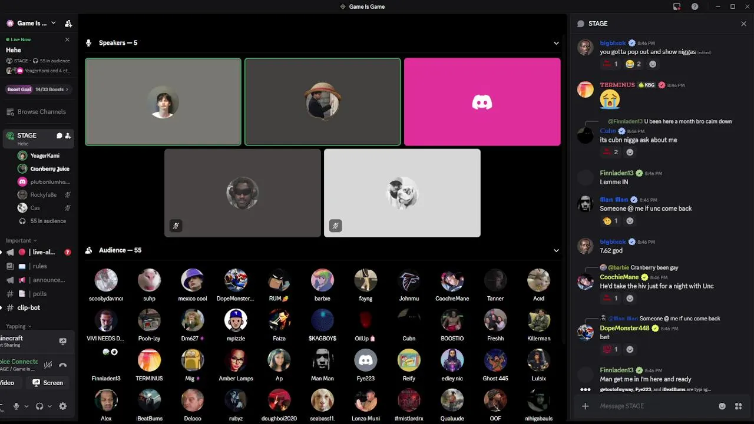Open chat icon on the STAGE channel row
Image resolution: width=754 pixels, height=424 pixels.
[59, 135]
